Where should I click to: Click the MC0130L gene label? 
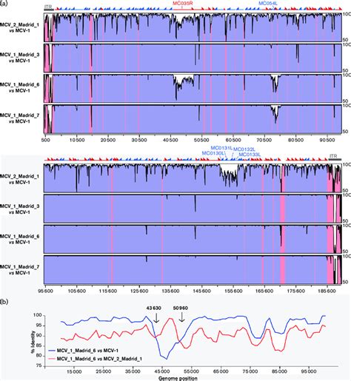[x=213, y=153]
